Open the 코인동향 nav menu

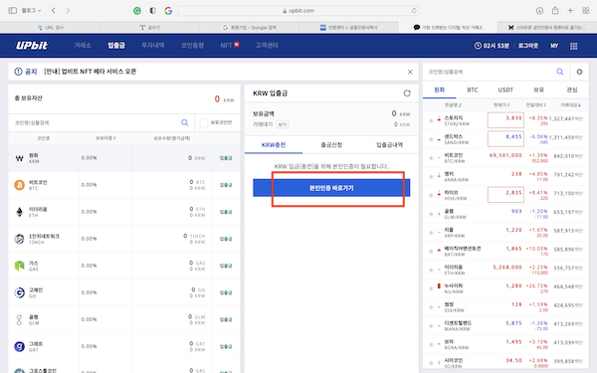pos(192,46)
